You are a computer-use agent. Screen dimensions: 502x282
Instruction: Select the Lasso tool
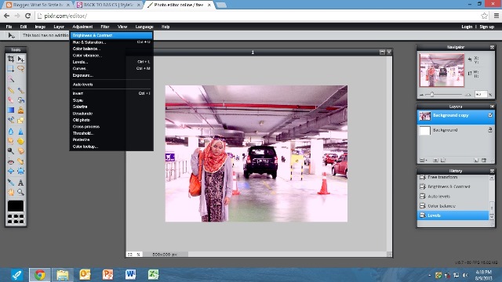[x=21, y=68]
